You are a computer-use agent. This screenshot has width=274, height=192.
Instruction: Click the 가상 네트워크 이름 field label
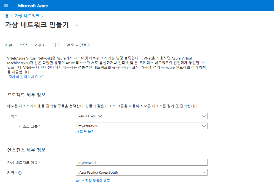coord(22,163)
